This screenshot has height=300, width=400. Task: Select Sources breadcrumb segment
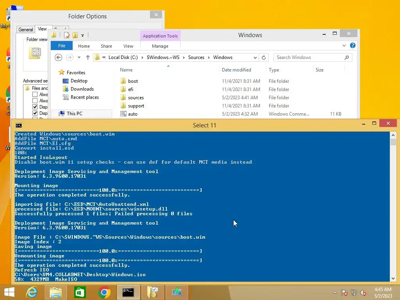[x=196, y=57]
